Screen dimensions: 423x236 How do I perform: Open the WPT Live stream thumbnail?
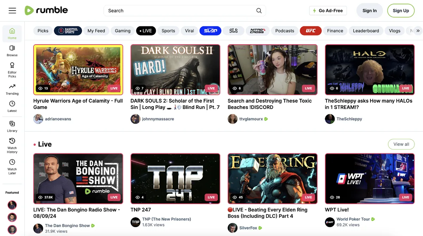[x=370, y=179]
